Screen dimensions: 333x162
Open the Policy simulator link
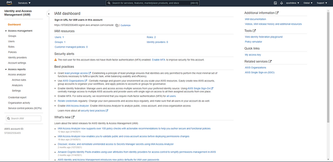tap(253, 42)
